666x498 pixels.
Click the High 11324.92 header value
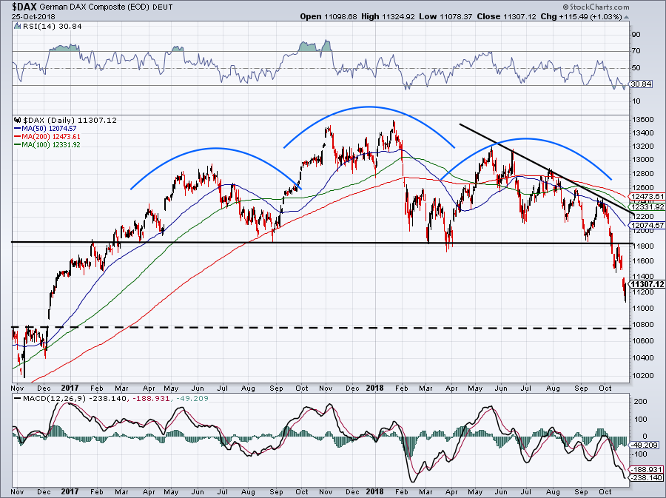(x=388, y=16)
